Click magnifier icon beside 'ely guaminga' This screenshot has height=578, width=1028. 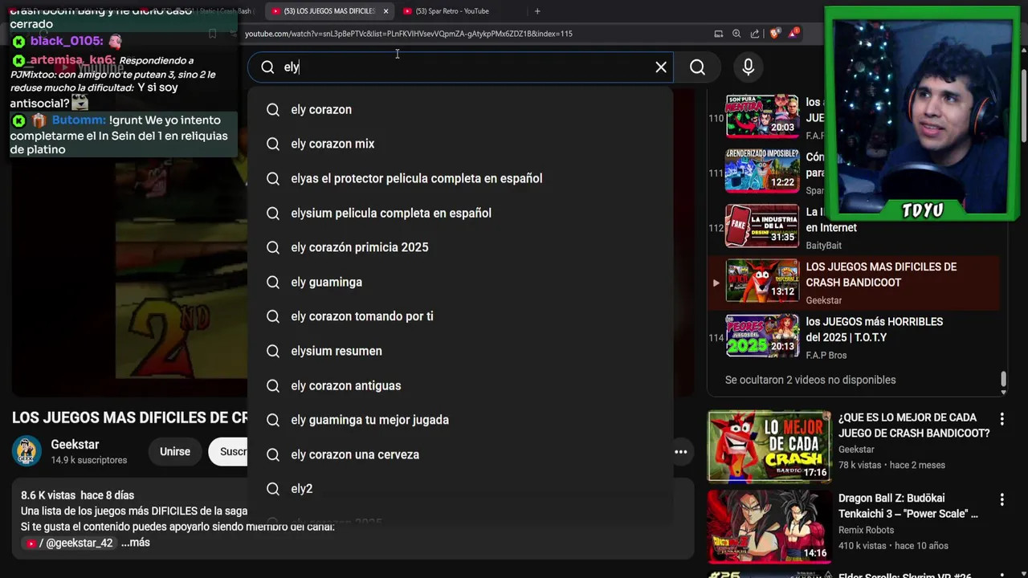point(273,283)
